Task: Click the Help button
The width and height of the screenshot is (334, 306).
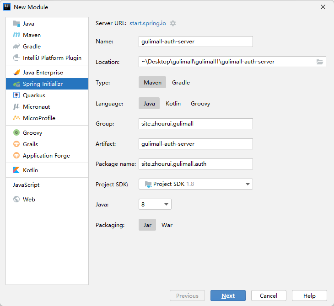Action: [309, 295]
